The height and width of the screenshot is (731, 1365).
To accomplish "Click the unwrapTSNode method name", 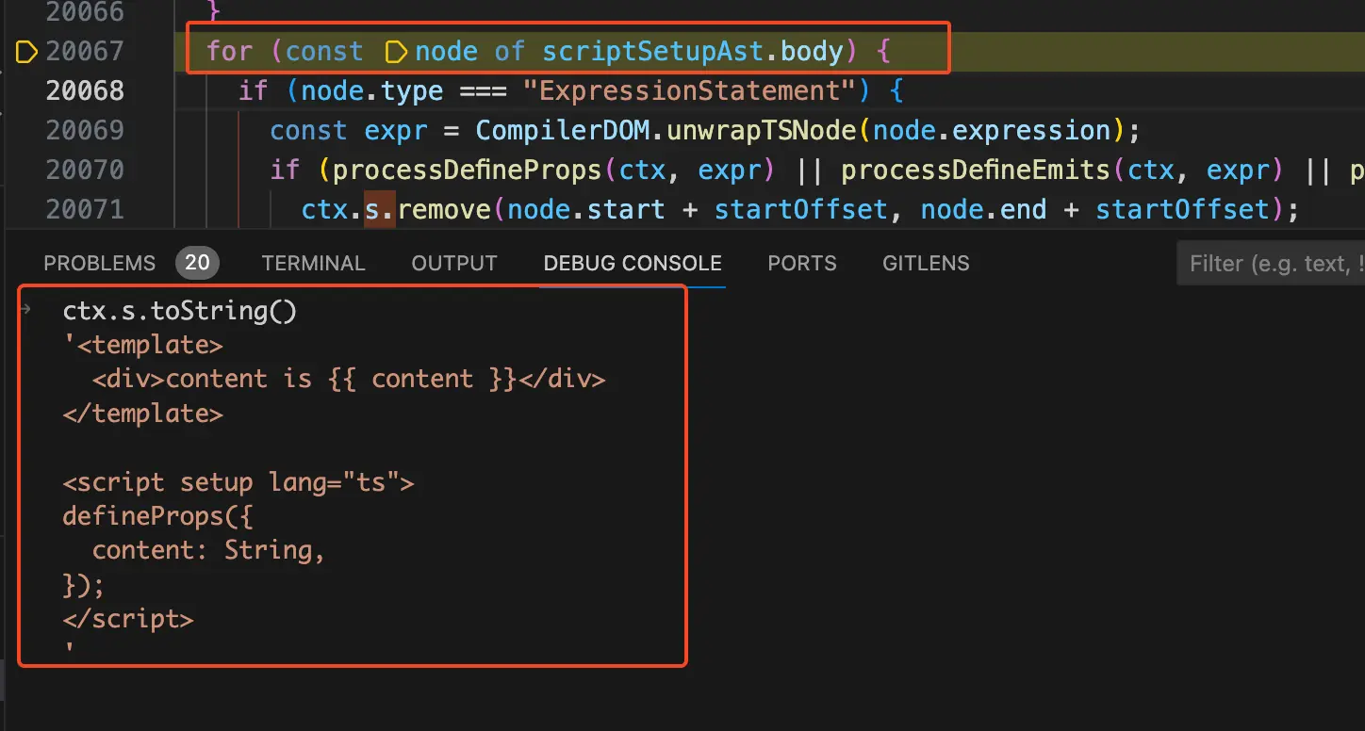I will pyautogui.click(x=761, y=130).
